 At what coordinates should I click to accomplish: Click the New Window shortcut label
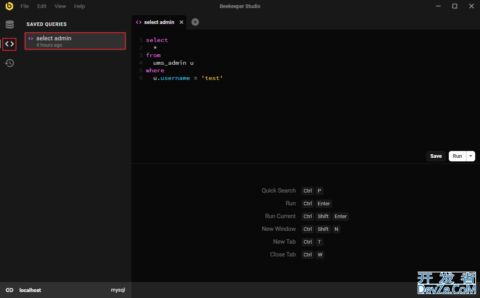point(279,229)
